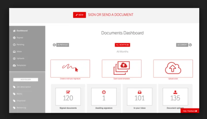Click the Uploads arrow icon in sidebar
The width and height of the screenshot is (207, 119).
click(x=14, y=58)
